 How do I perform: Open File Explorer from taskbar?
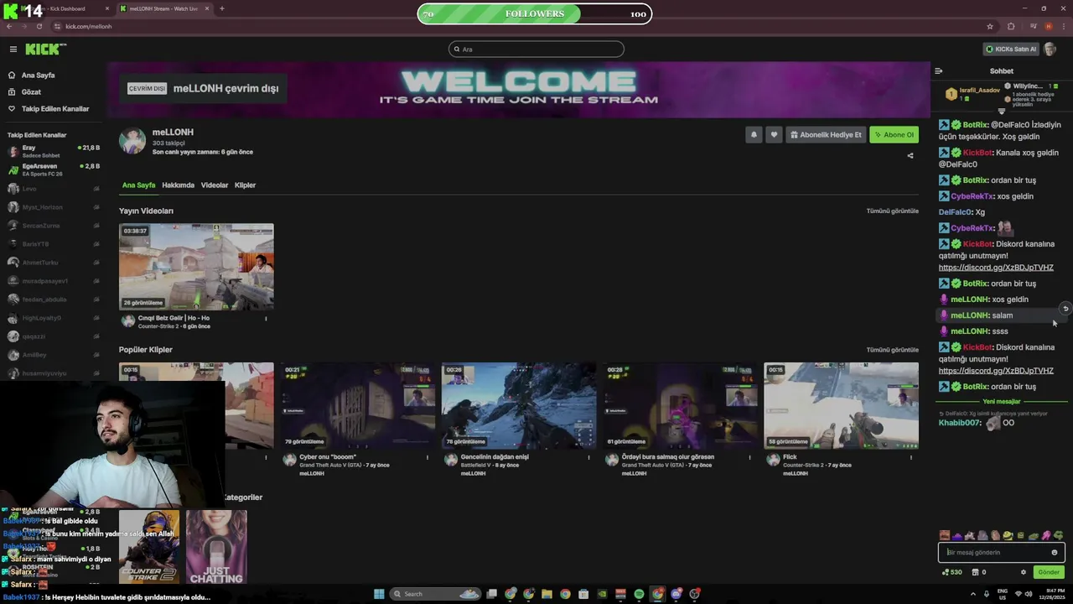[x=547, y=594]
